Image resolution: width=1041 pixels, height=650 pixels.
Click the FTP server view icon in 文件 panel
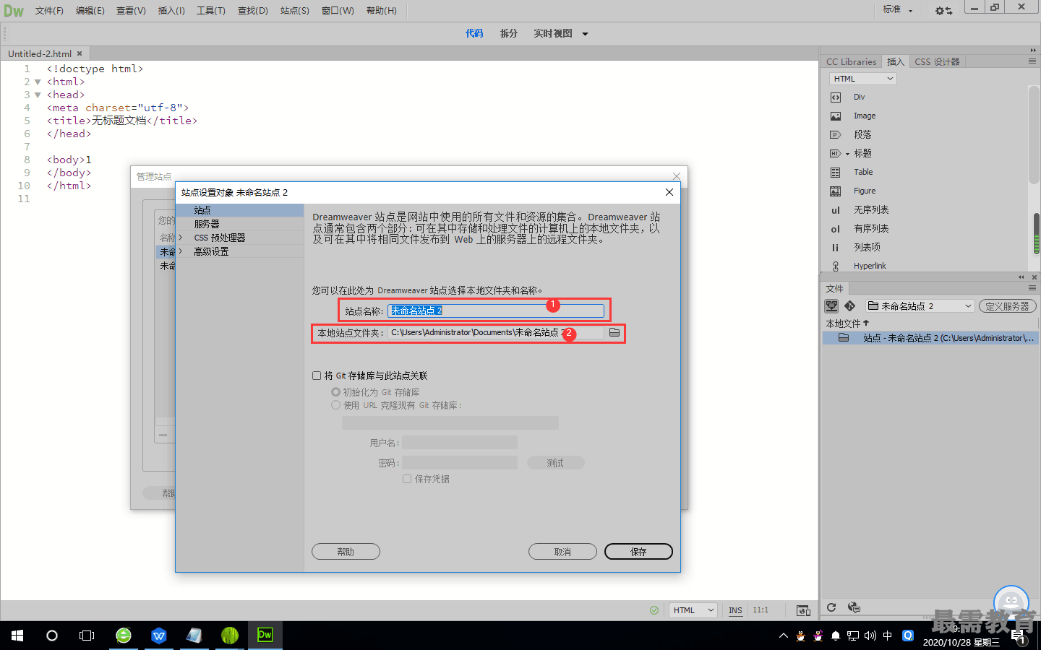[x=832, y=306]
